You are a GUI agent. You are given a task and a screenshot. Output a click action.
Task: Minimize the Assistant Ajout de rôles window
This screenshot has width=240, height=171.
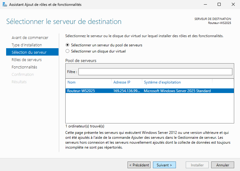[x=205, y=5]
